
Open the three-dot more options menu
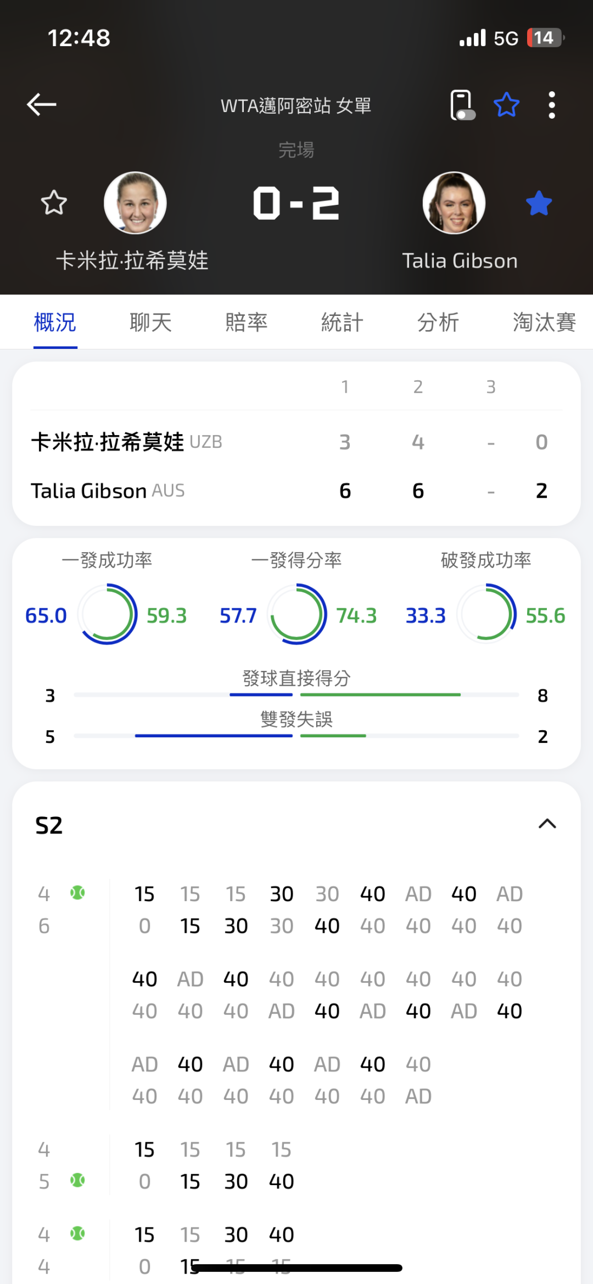click(552, 104)
